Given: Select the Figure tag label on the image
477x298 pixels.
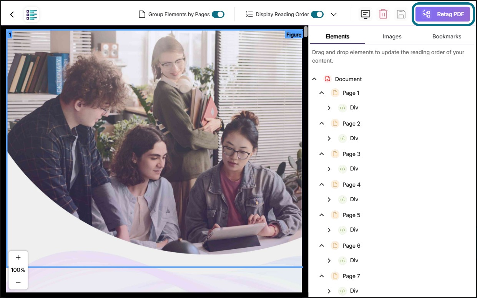Looking at the screenshot, I should 294,35.
